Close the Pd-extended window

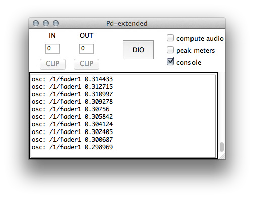point(36,23)
